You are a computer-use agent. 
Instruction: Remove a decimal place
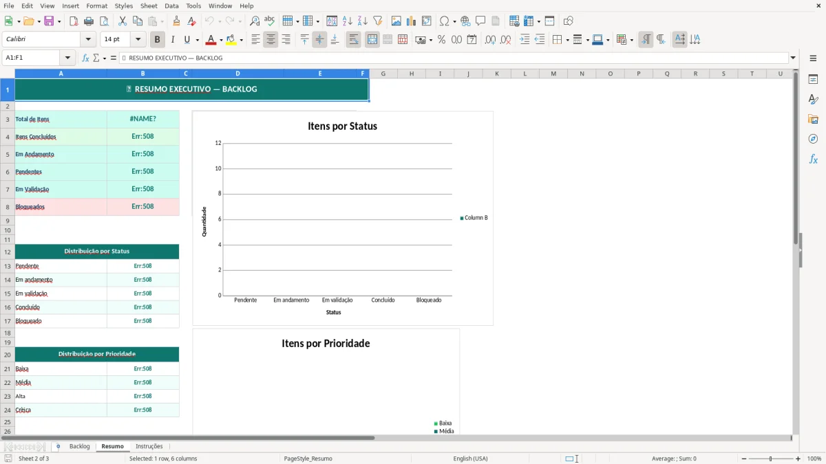[x=506, y=40]
